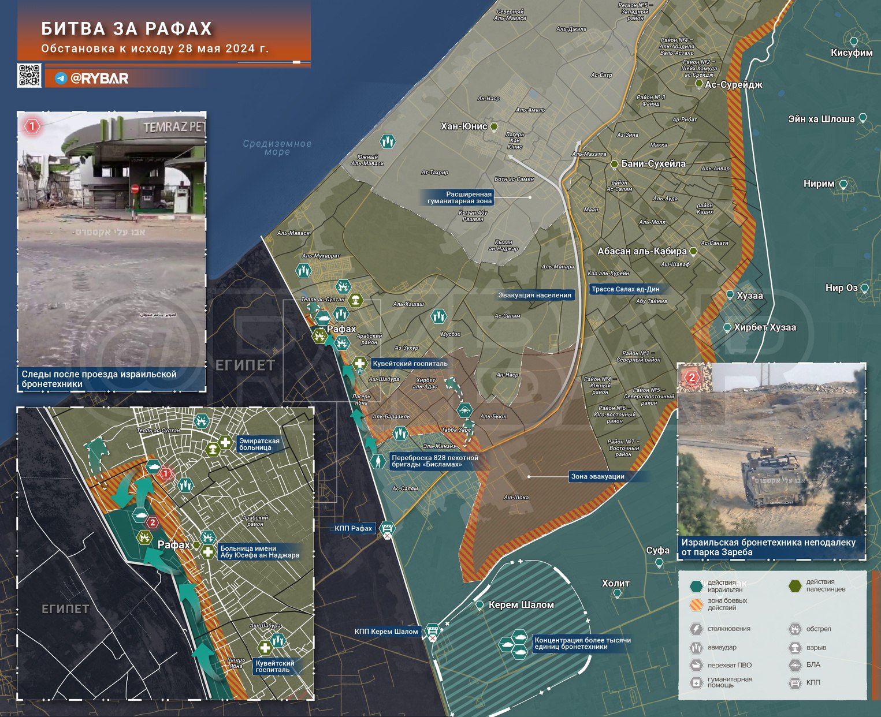Open the gas station photo thumbnail
881x717 pixels.
point(111,240)
